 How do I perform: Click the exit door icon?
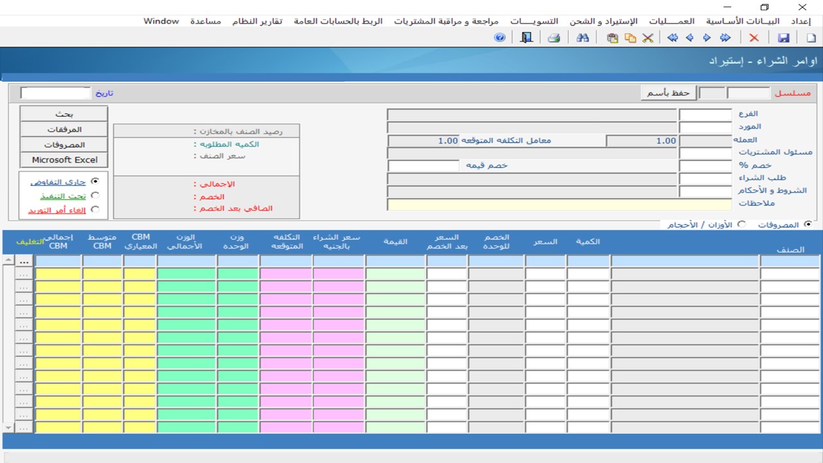pos(527,38)
